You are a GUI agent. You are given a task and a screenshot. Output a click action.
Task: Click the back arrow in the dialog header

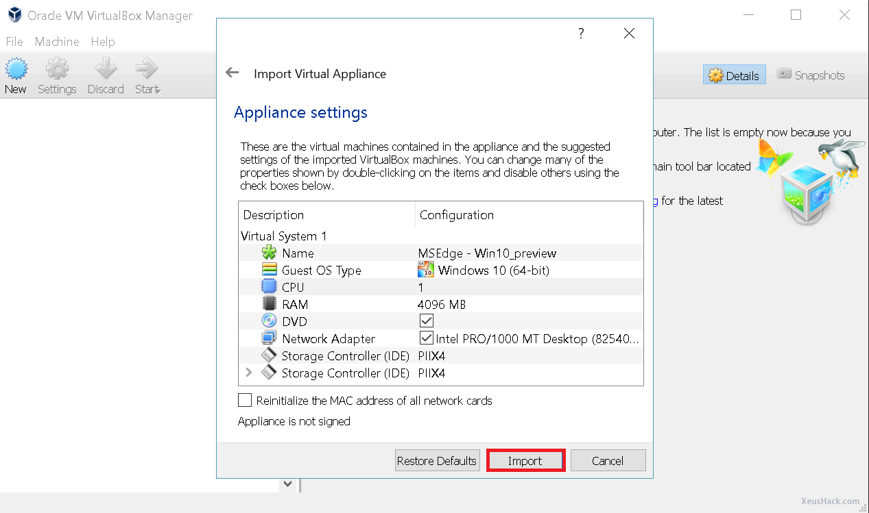(232, 72)
